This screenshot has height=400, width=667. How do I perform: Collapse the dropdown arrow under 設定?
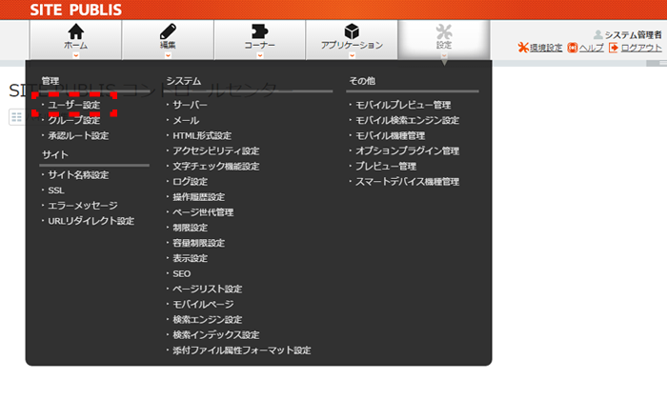click(x=444, y=55)
